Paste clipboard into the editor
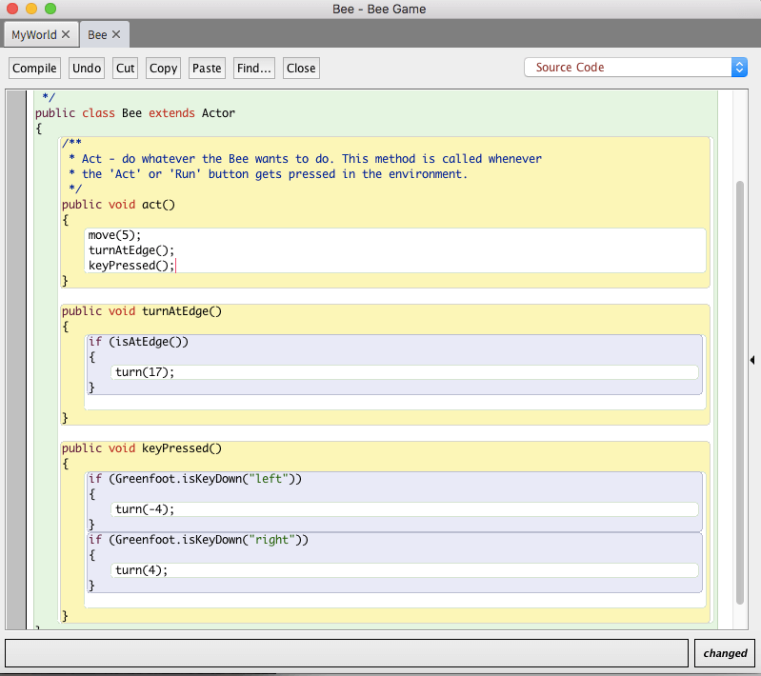 click(207, 68)
